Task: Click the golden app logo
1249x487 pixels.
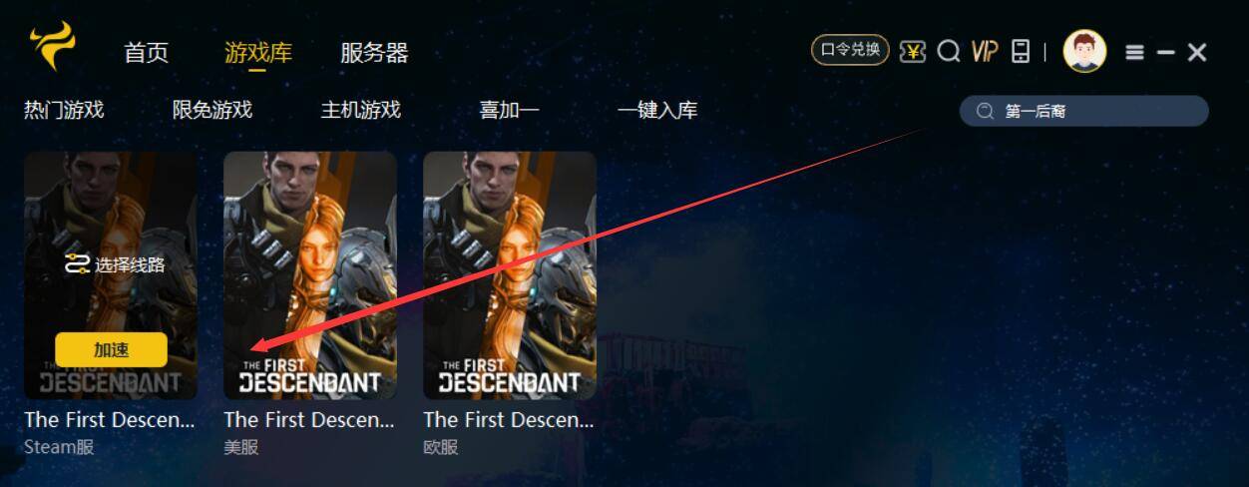Action: point(52,45)
